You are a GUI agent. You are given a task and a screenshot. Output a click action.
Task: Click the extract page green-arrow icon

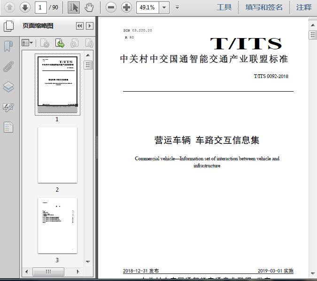[x=60, y=43]
